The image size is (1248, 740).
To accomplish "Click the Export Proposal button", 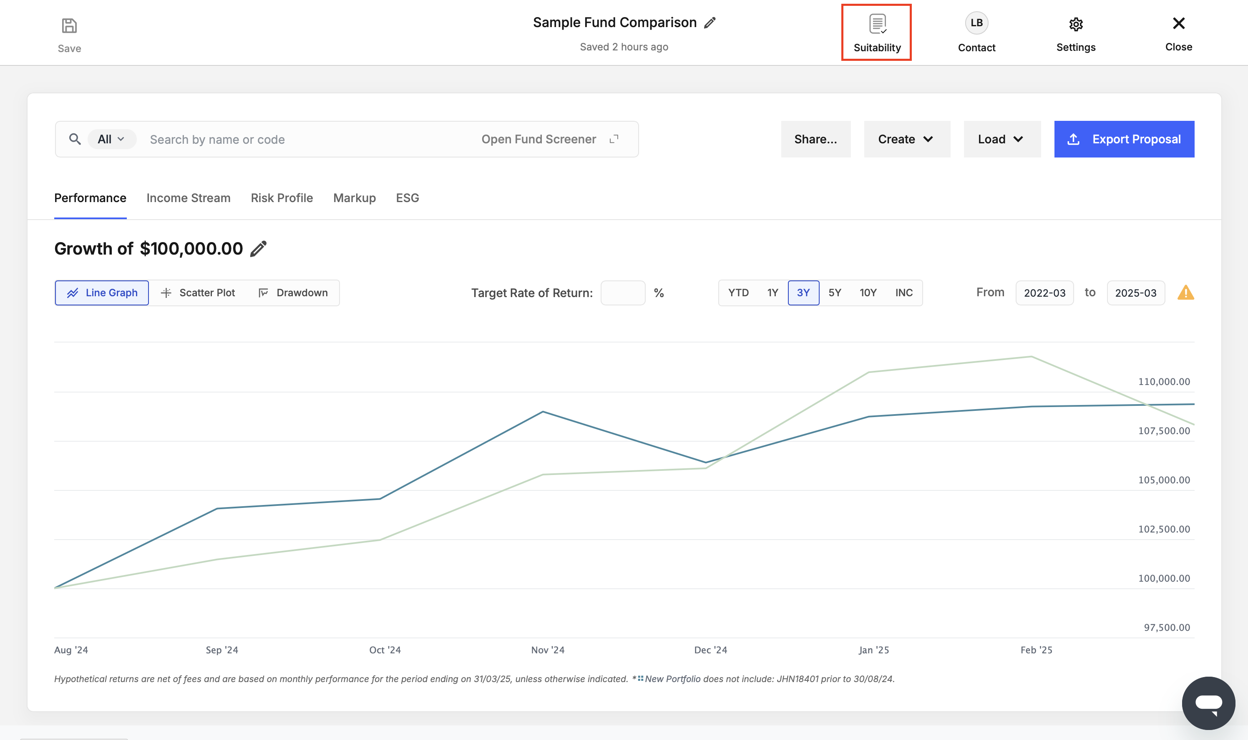I will [x=1124, y=139].
